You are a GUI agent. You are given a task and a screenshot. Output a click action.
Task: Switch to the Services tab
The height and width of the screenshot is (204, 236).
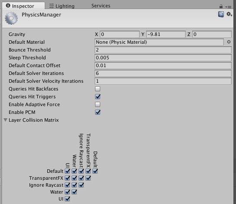coord(101,6)
